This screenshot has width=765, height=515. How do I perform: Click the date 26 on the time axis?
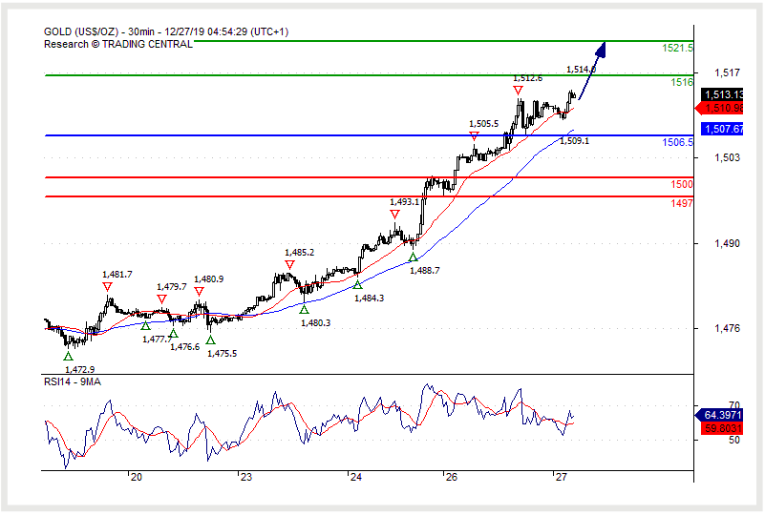pos(451,477)
